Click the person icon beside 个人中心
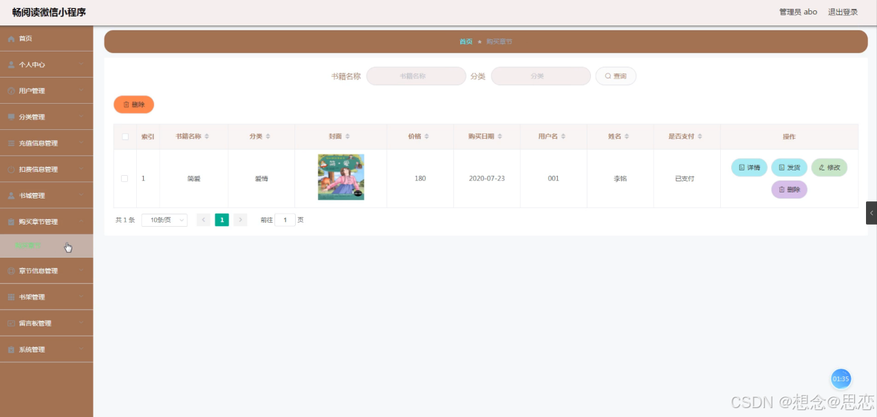 [11, 65]
